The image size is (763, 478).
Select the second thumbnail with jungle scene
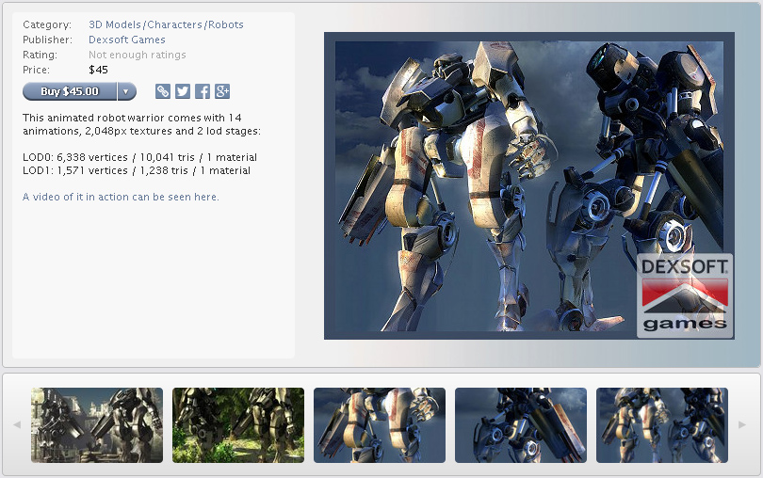pyautogui.click(x=238, y=425)
